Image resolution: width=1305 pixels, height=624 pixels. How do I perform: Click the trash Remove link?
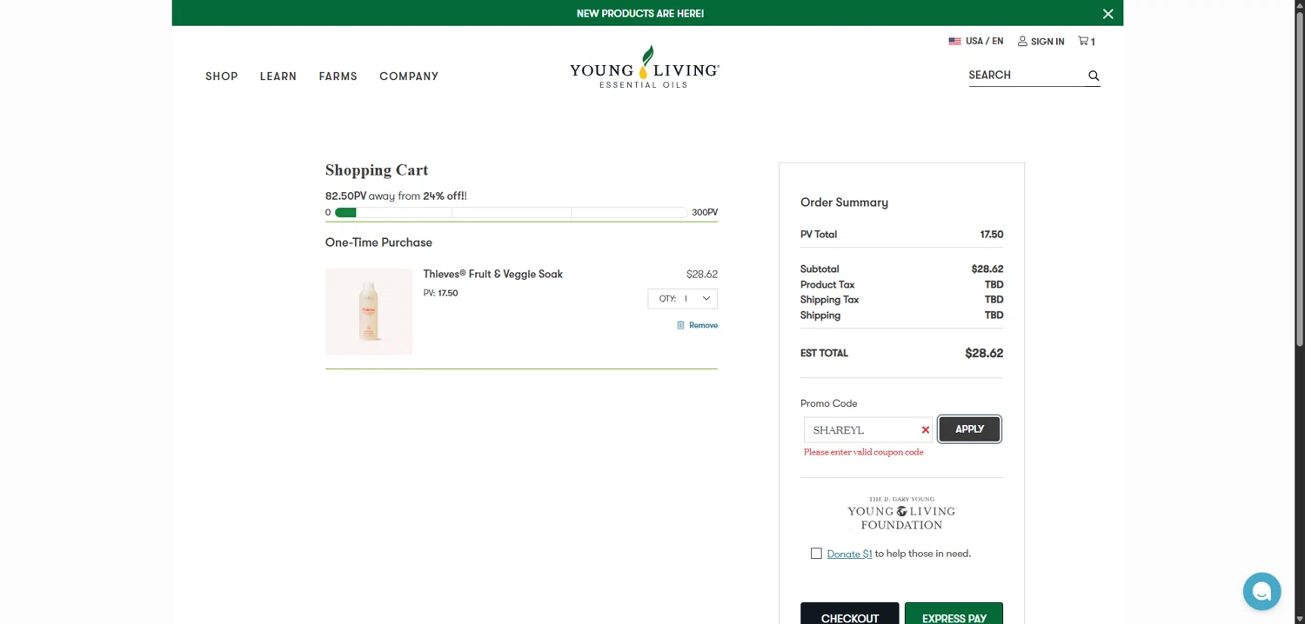coord(697,325)
